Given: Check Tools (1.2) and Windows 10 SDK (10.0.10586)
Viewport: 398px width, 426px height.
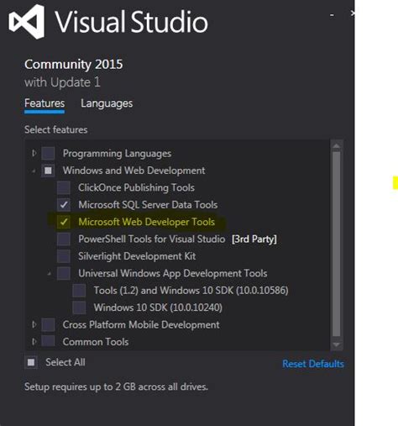Looking at the screenshot, I should coord(79,291).
